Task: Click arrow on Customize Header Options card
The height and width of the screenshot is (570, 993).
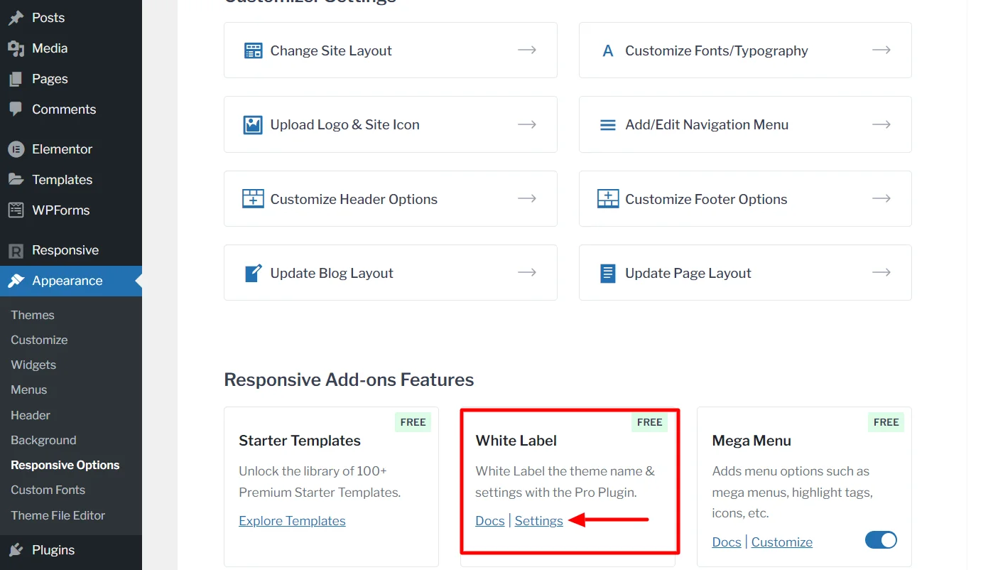Action: click(527, 198)
